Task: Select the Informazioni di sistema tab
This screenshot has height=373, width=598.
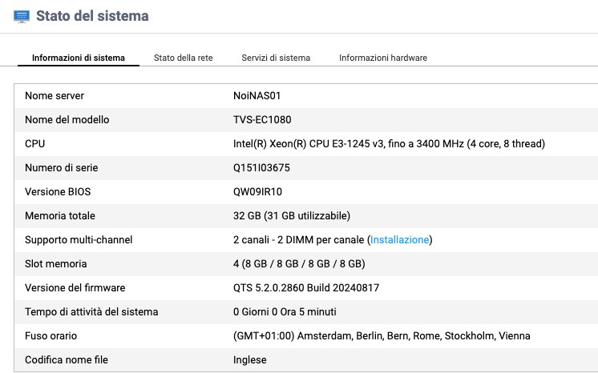Action: coord(78,58)
